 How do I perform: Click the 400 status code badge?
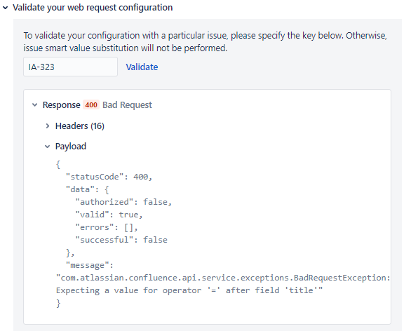pyautogui.click(x=91, y=104)
